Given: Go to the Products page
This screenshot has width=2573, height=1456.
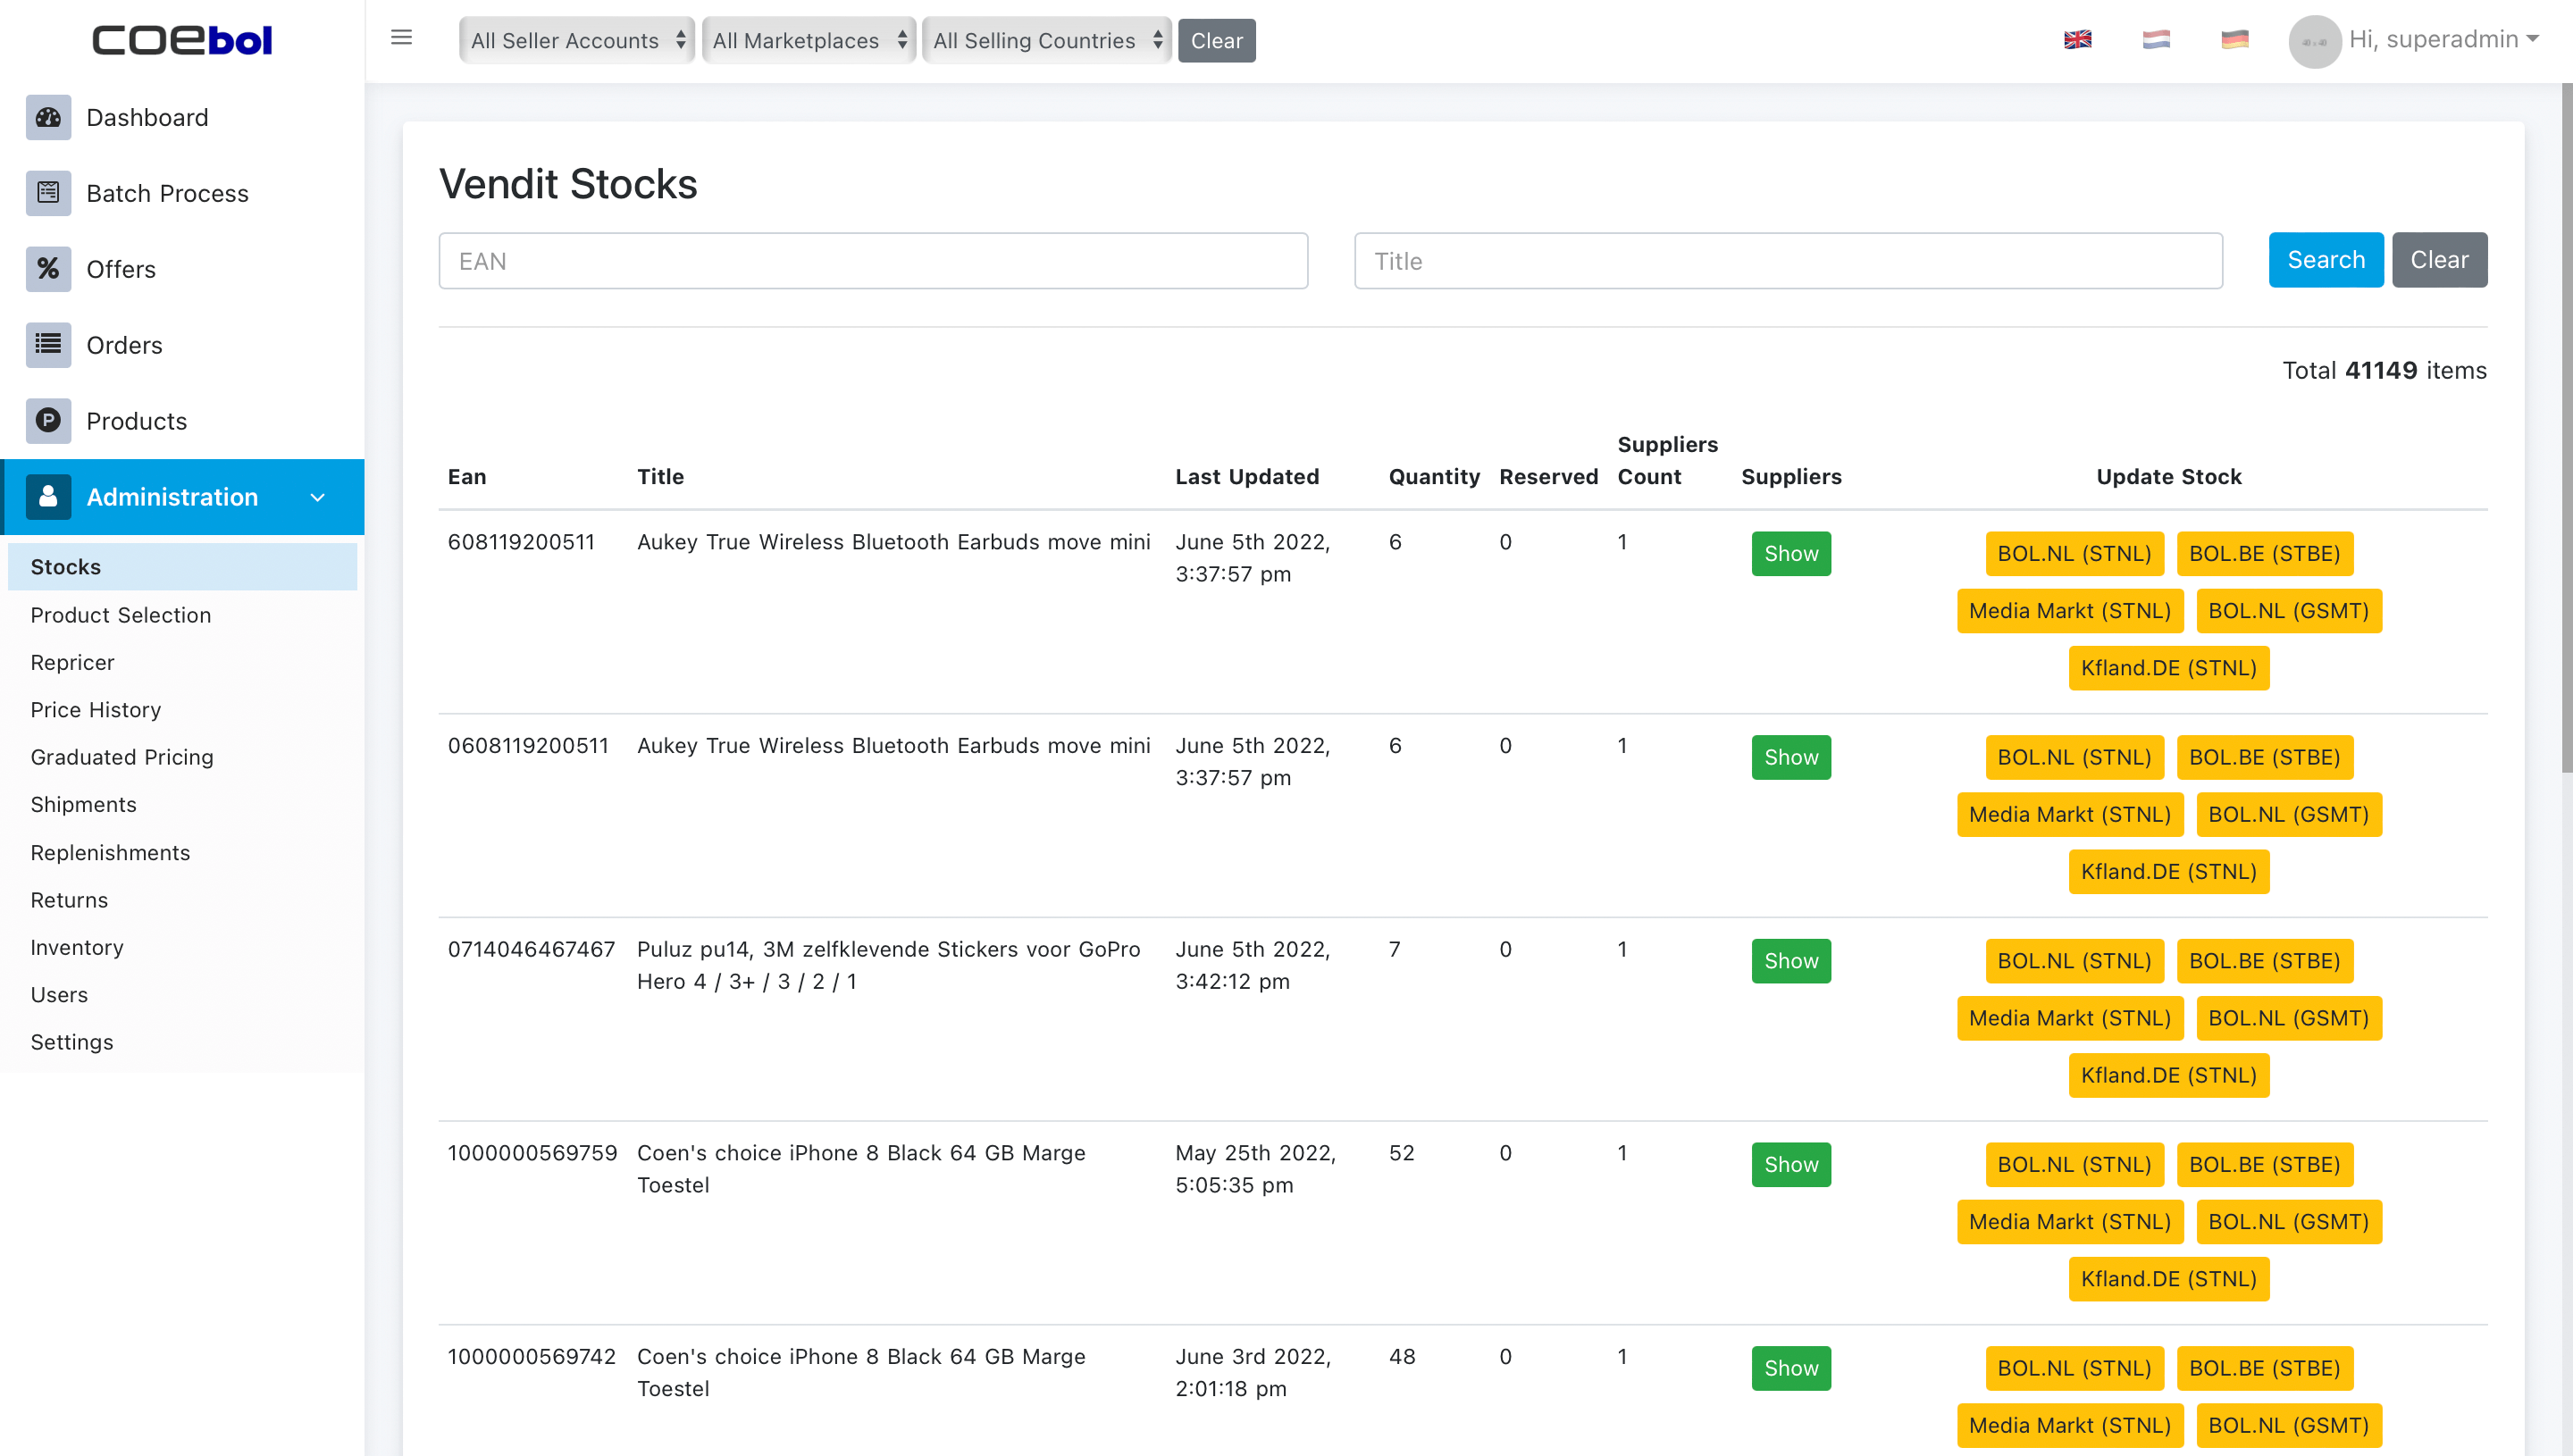Looking at the screenshot, I should pyautogui.click(x=136, y=421).
